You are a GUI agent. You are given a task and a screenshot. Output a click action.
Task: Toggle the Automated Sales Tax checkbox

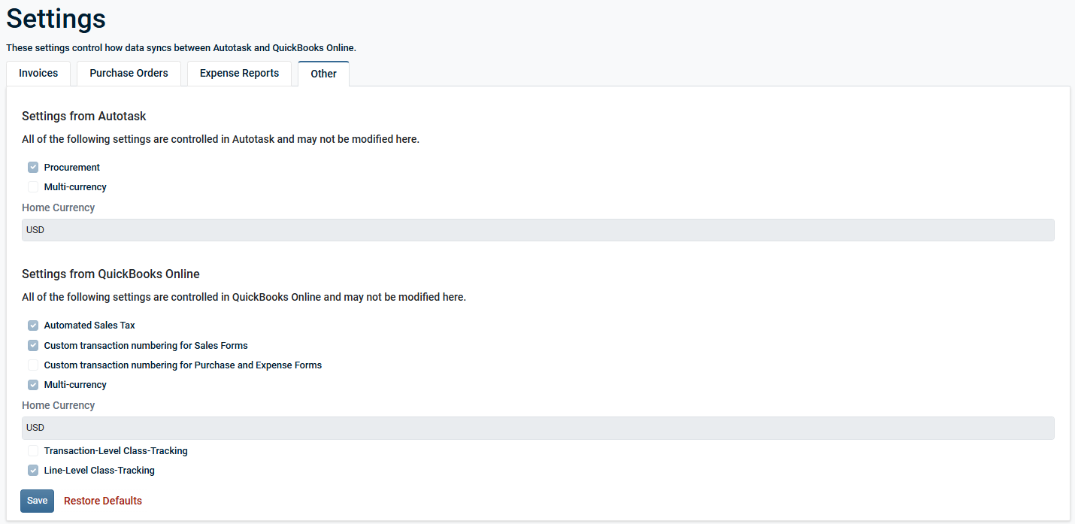(33, 326)
